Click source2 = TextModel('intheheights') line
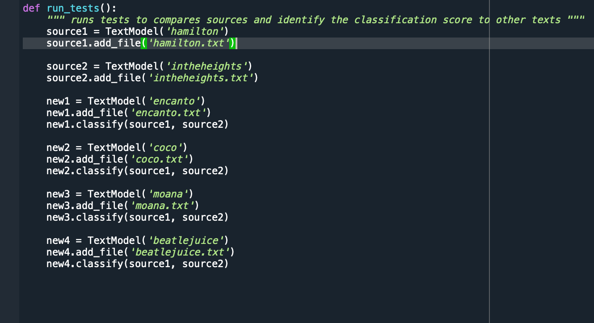The width and height of the screenshot is (594, 323). 149,66
